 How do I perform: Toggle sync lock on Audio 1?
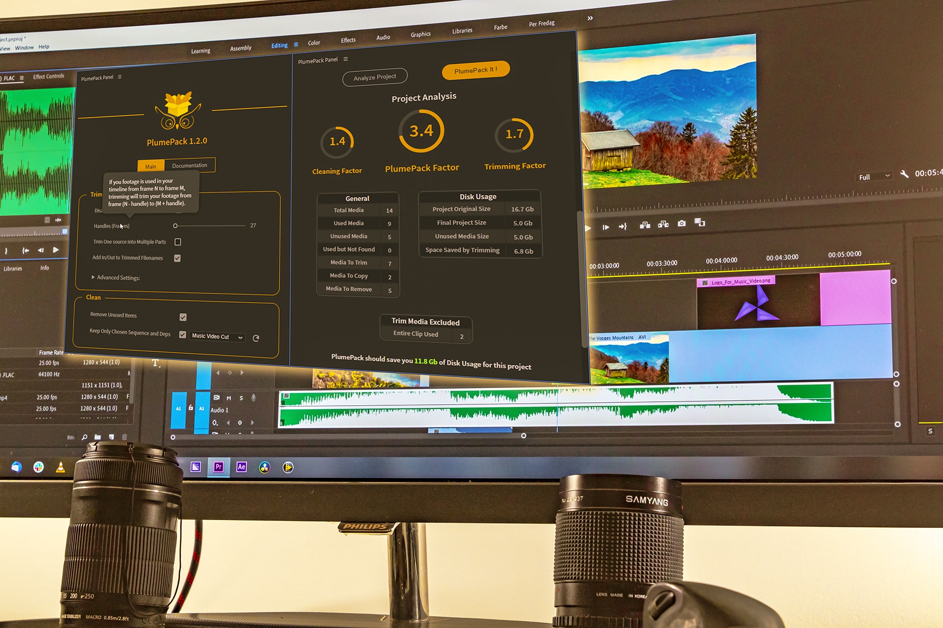[216, 397]
